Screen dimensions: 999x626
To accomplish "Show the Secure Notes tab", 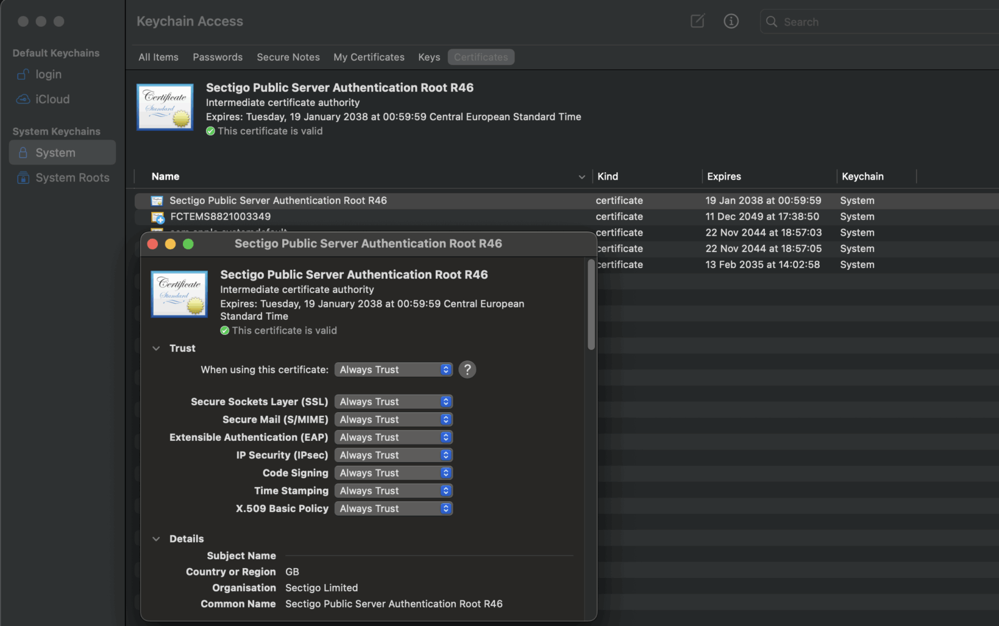I will pyautogui.click(x=288, y=57).
